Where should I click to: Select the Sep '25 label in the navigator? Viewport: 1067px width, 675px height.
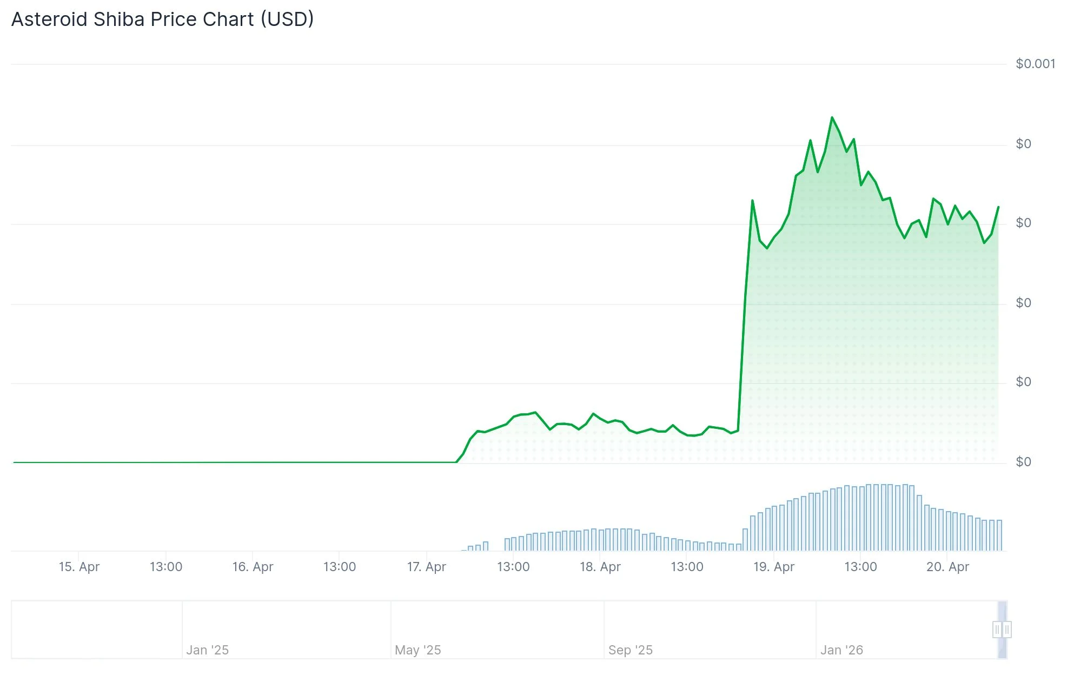click(631, 650)
